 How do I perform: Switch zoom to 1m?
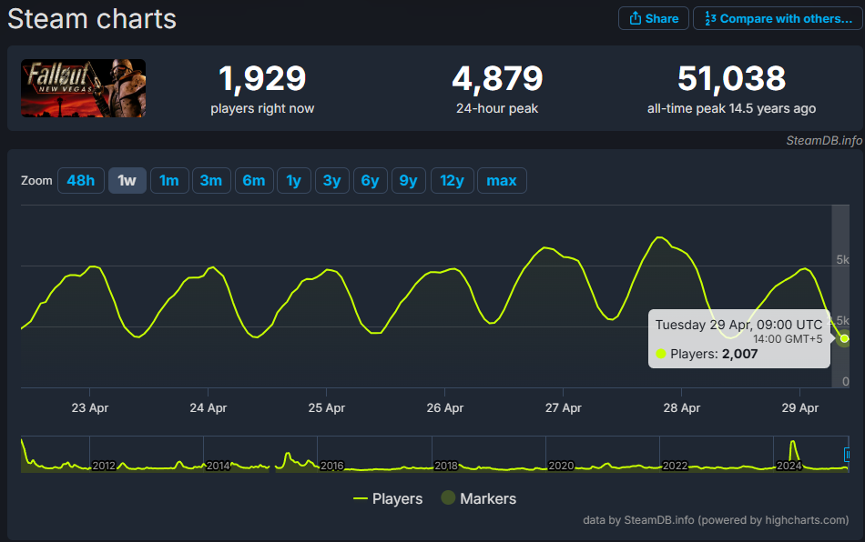click(x=169, y=181)
